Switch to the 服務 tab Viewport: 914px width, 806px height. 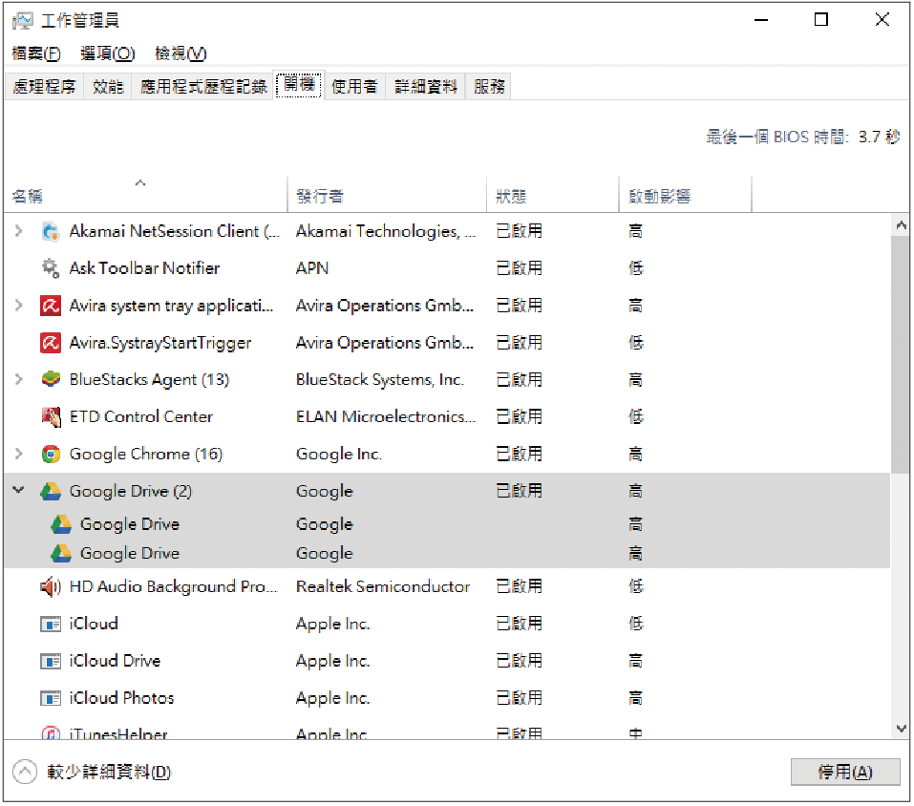(x=488, y=87)
